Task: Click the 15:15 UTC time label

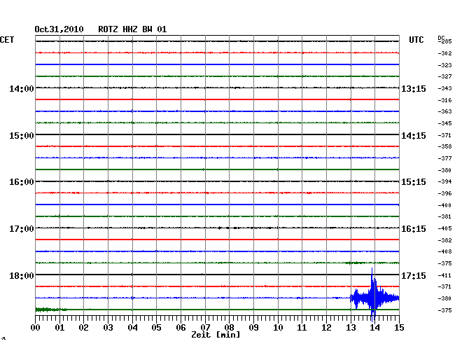Action: (414, 182)
